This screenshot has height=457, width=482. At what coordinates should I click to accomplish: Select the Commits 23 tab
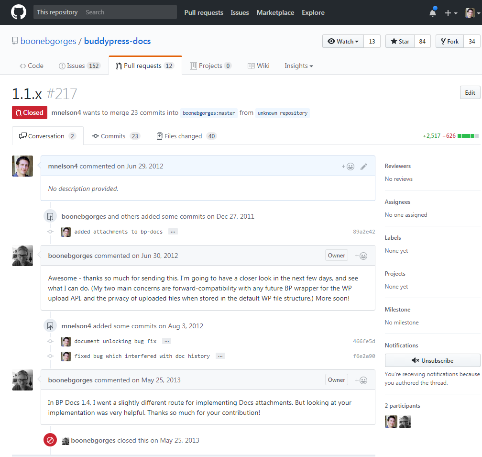pyautogui.click(x=116, y=136)
